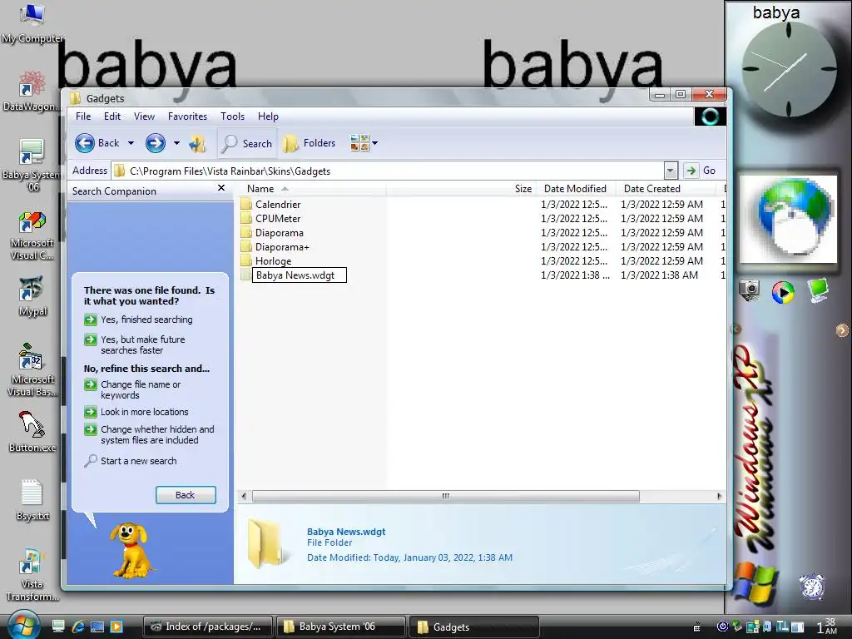Choose Look in more locations
This screenshot has height=639, width=852.
click(136, 412)
